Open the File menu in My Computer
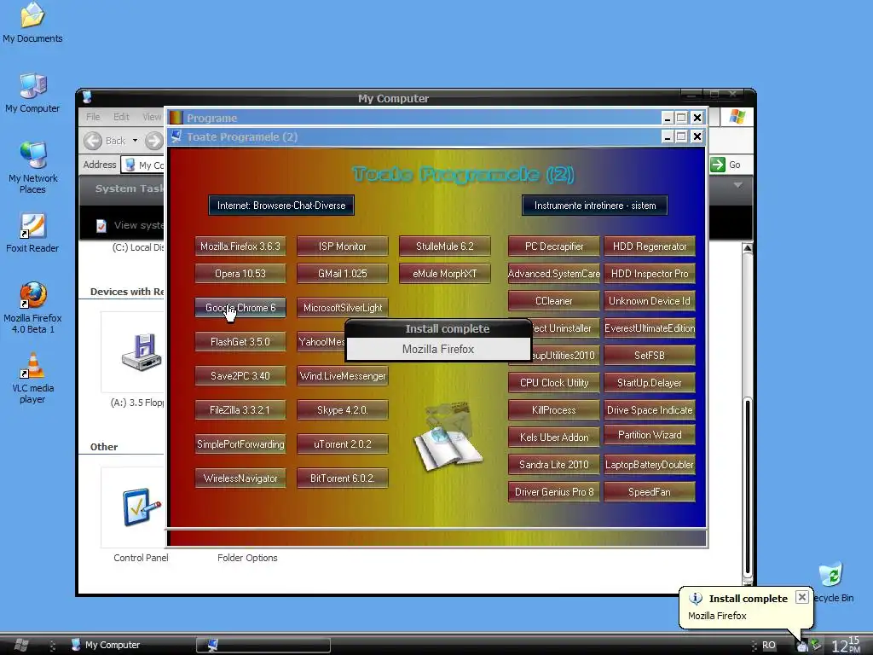The height and width of the screenshot is (655, 873). (x=93, y=117)
